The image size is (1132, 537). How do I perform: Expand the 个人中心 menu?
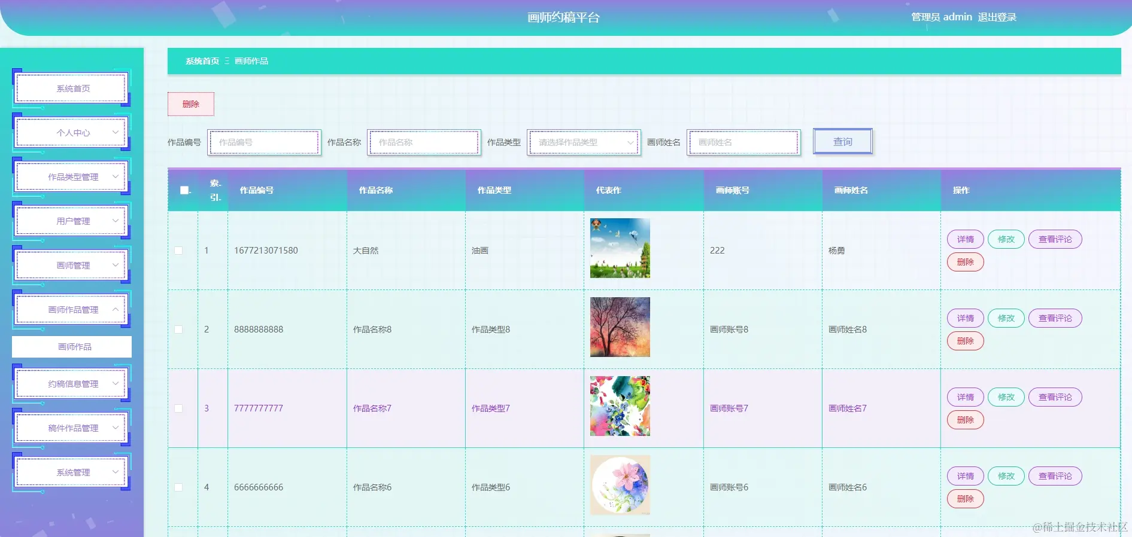72,133
